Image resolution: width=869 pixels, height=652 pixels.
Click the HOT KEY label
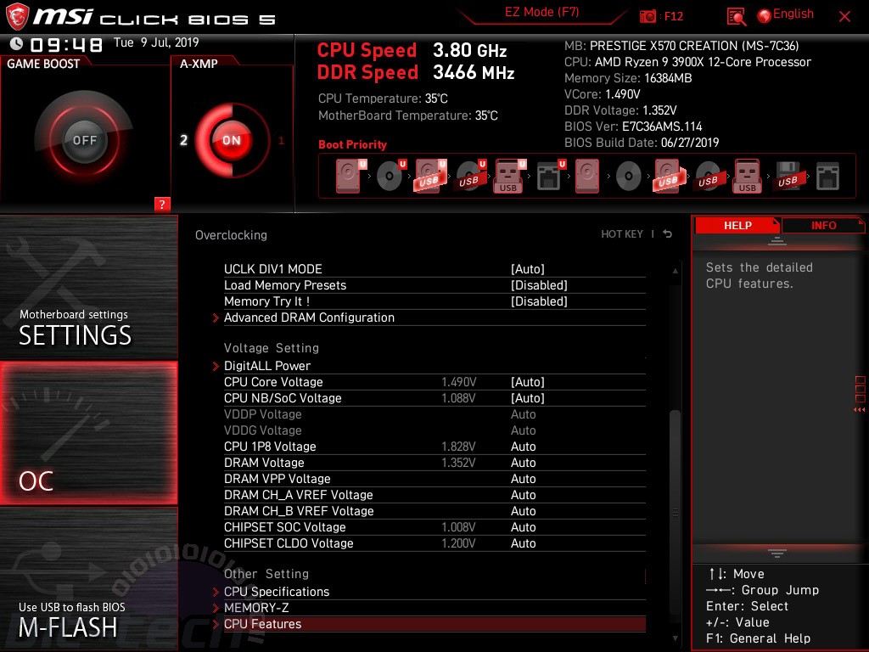point(622,234)
